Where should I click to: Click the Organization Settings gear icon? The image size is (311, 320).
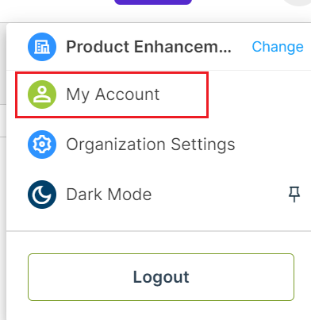[x=42, y=145]
